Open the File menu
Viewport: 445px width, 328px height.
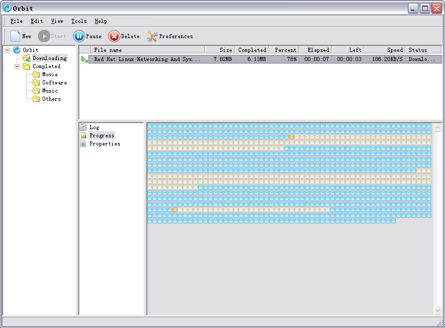point(16,21)
